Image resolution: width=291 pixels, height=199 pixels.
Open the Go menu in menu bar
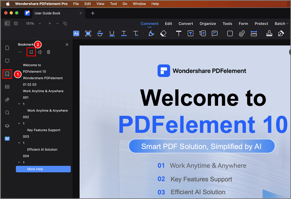tap(125, 4)
